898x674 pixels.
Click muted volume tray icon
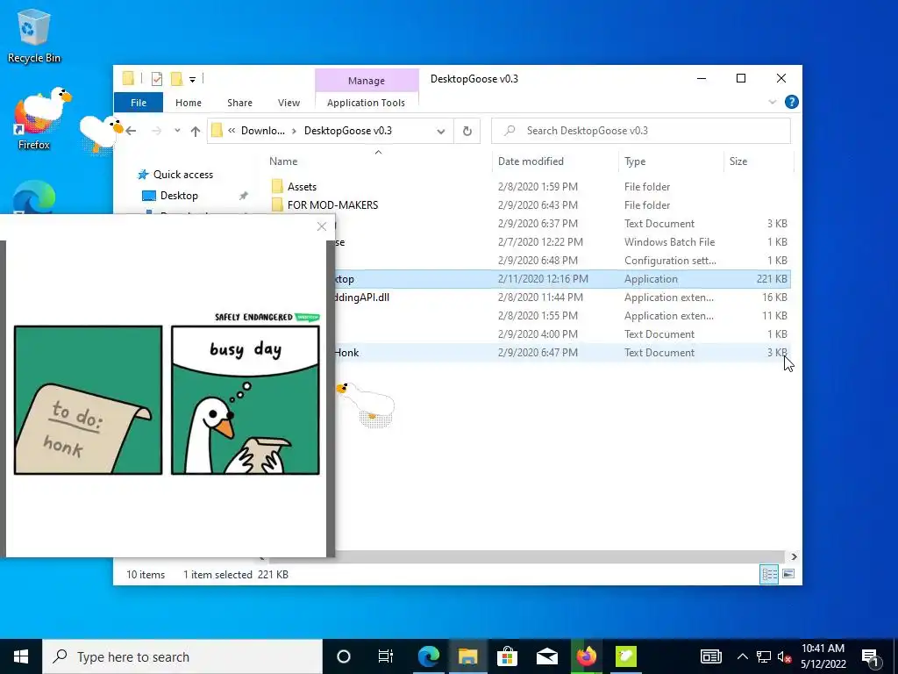(785, 657)
